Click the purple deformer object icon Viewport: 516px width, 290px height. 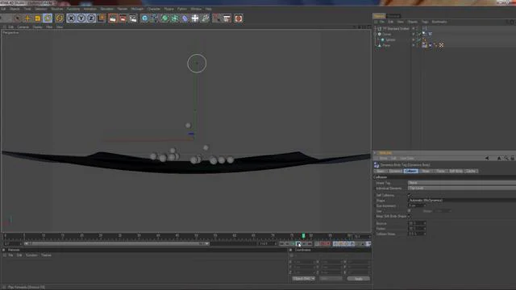[185, 19]
